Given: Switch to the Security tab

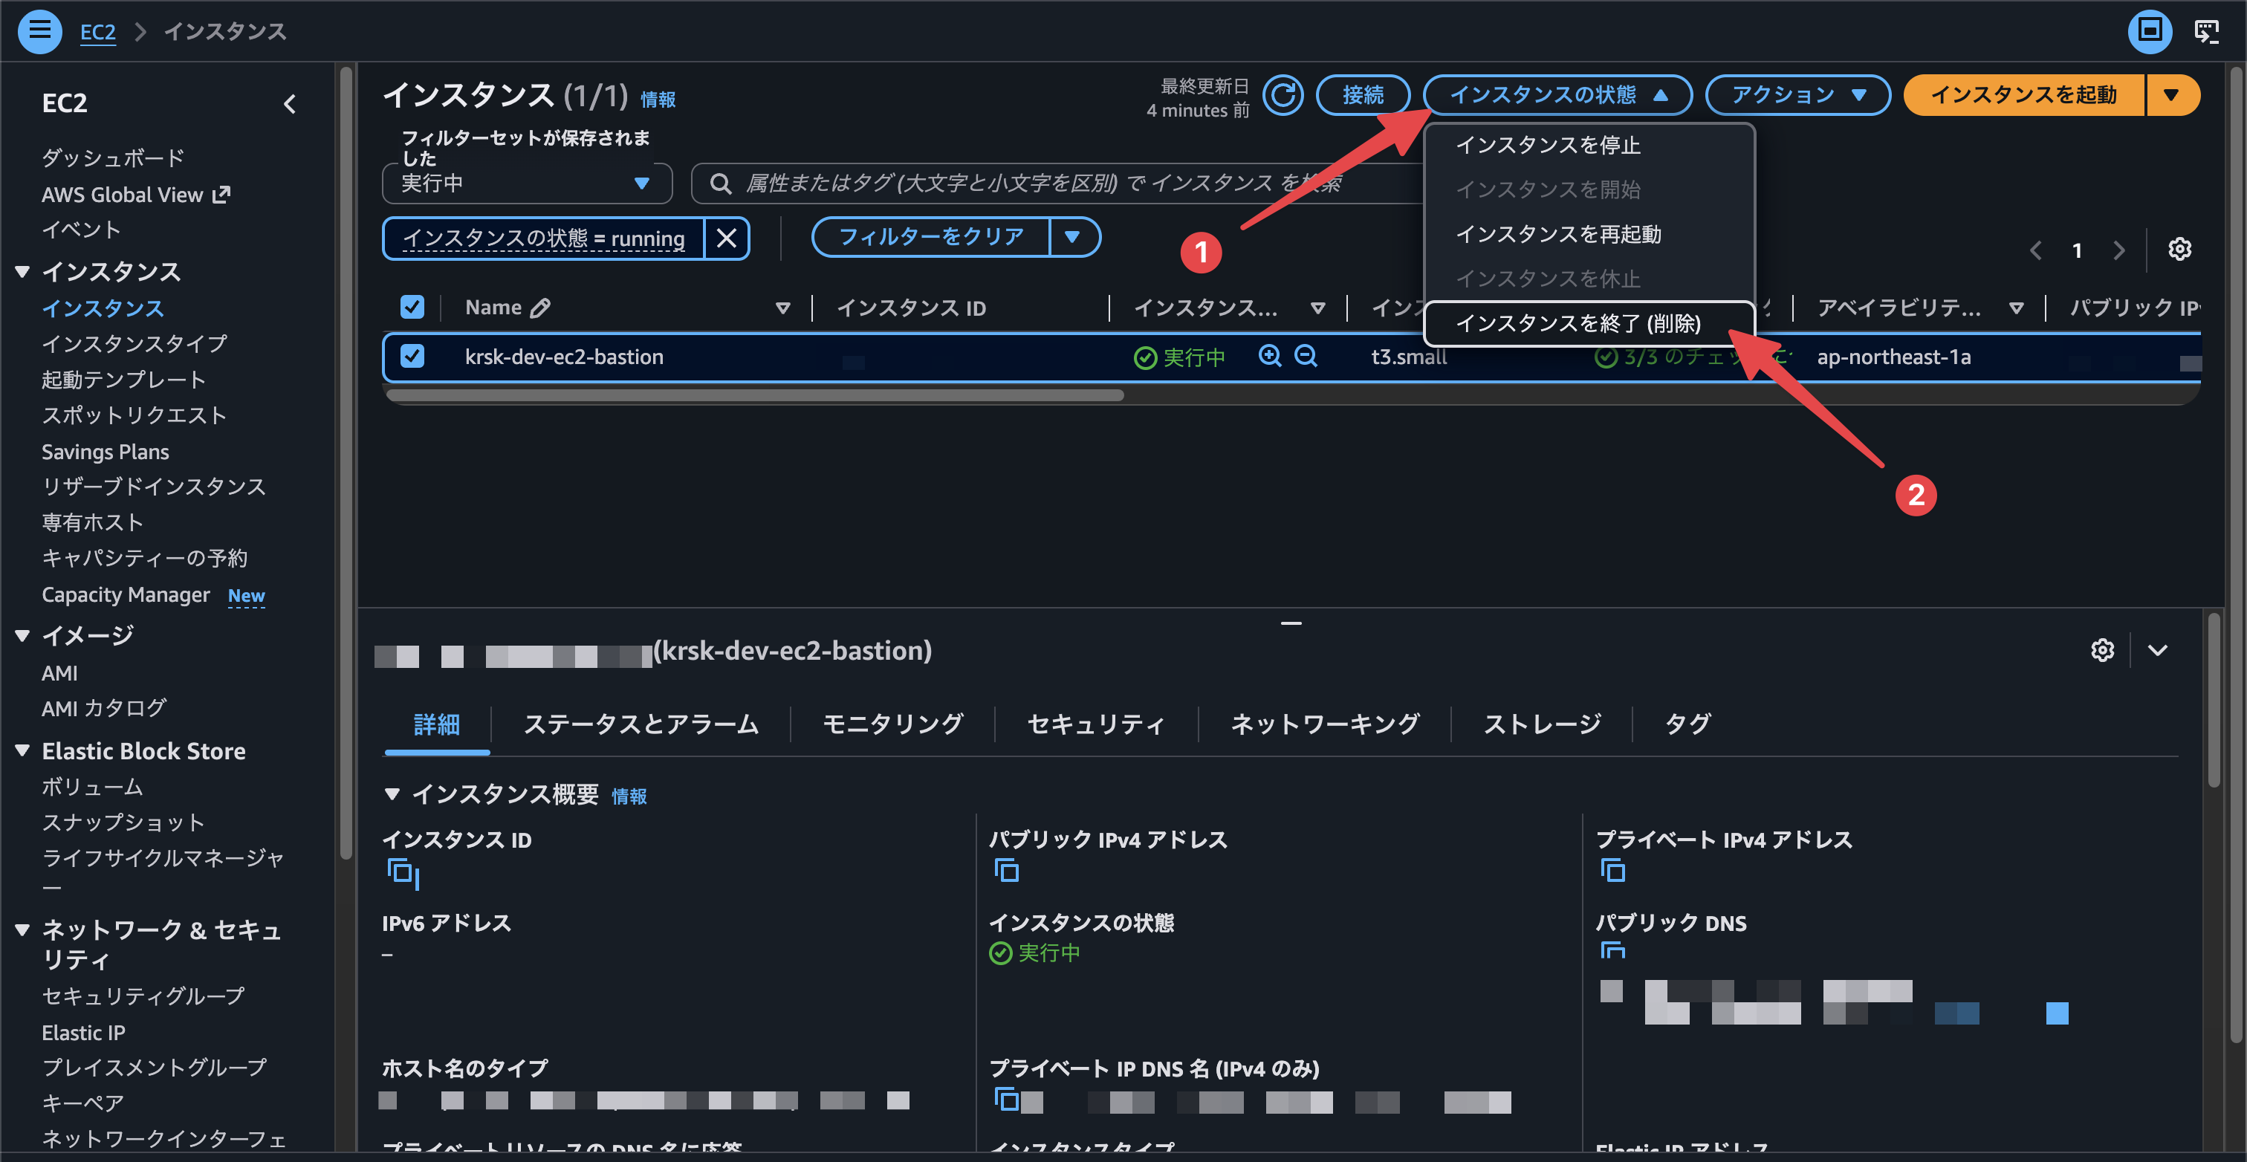Looking at the screenshot, I should (1097, 724).
